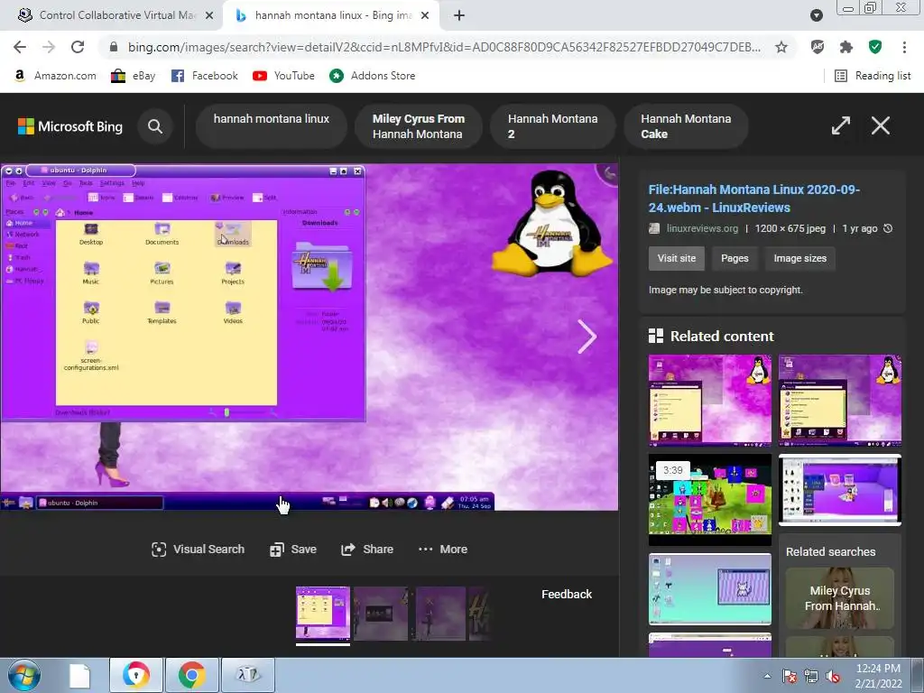Viewport: 924px width, 693px height.
Task: Open the related thumbnail of the white-bordered desktop
Action: 840,490
